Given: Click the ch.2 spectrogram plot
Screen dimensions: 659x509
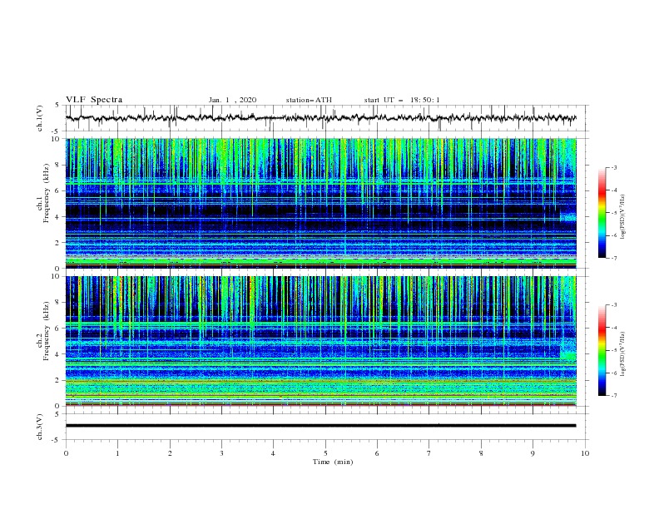Looking at the screenshot, I should (321, 341).
